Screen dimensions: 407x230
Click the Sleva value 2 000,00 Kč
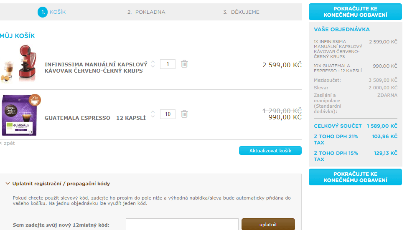click(x=383, y=88)
